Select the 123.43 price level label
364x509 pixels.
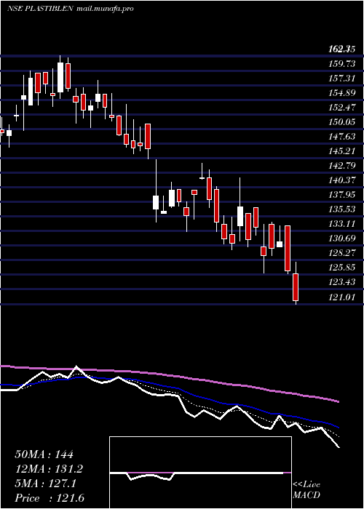341,281
